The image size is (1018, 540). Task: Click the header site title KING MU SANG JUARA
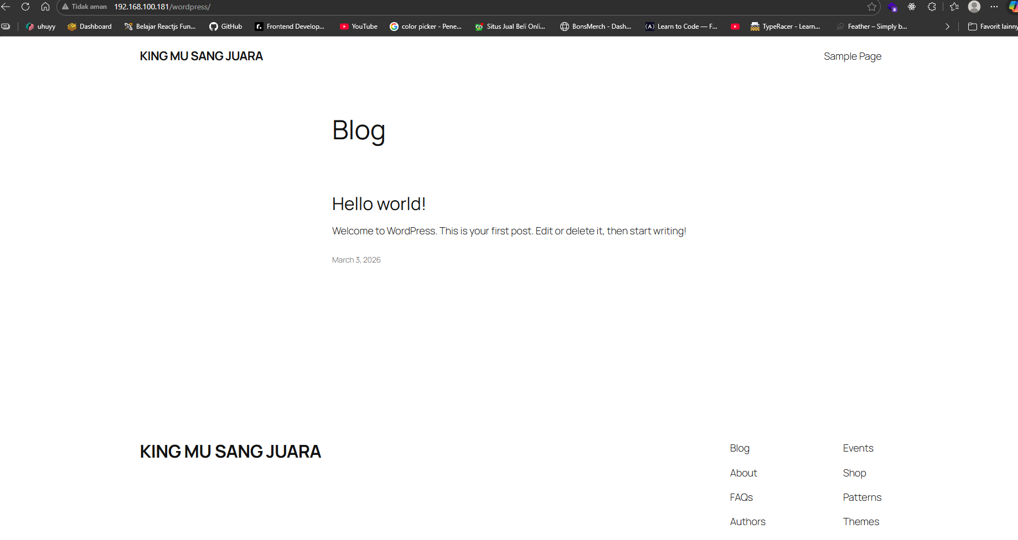tap(201, 56)
